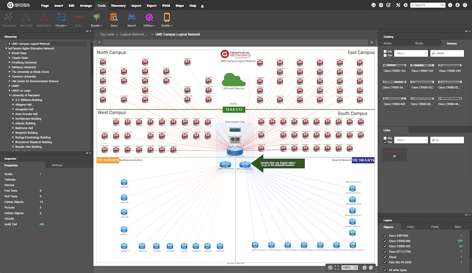Open the Mobile phone dropdown

pos(166,20)
